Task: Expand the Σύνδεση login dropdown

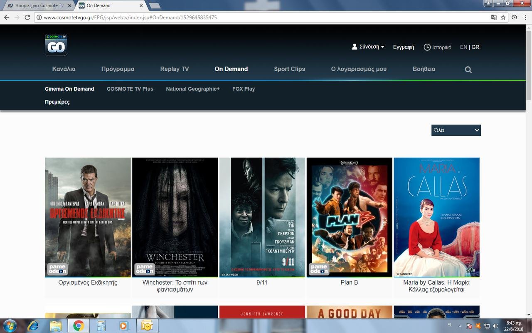Action: tap(368, 47)
